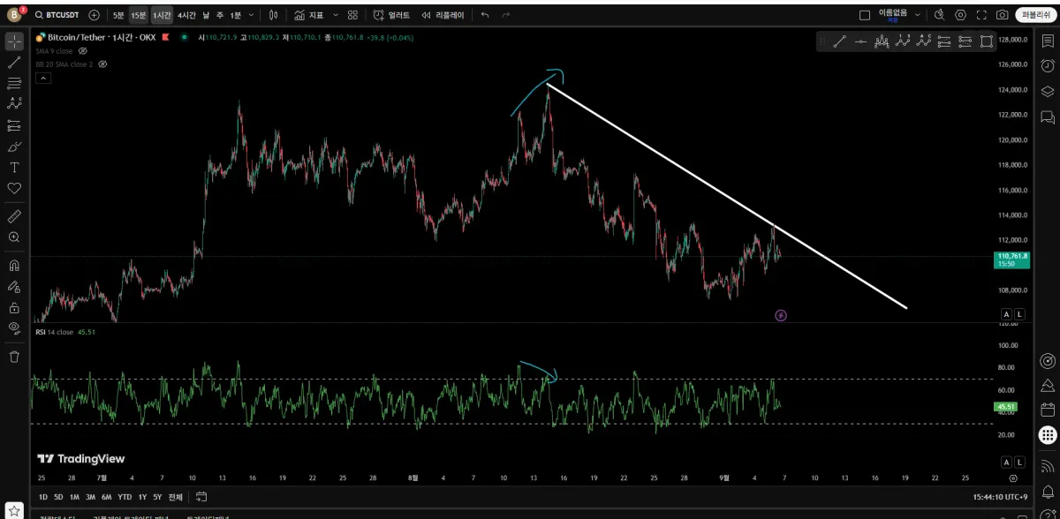The width and height of the screenshot is (1060, 519).
Task: Enter fullscreen mode
Action: (981, 15)
